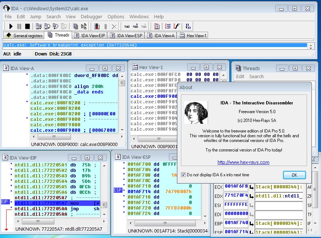Switch to IDA View-A tab

pos(161,35)
